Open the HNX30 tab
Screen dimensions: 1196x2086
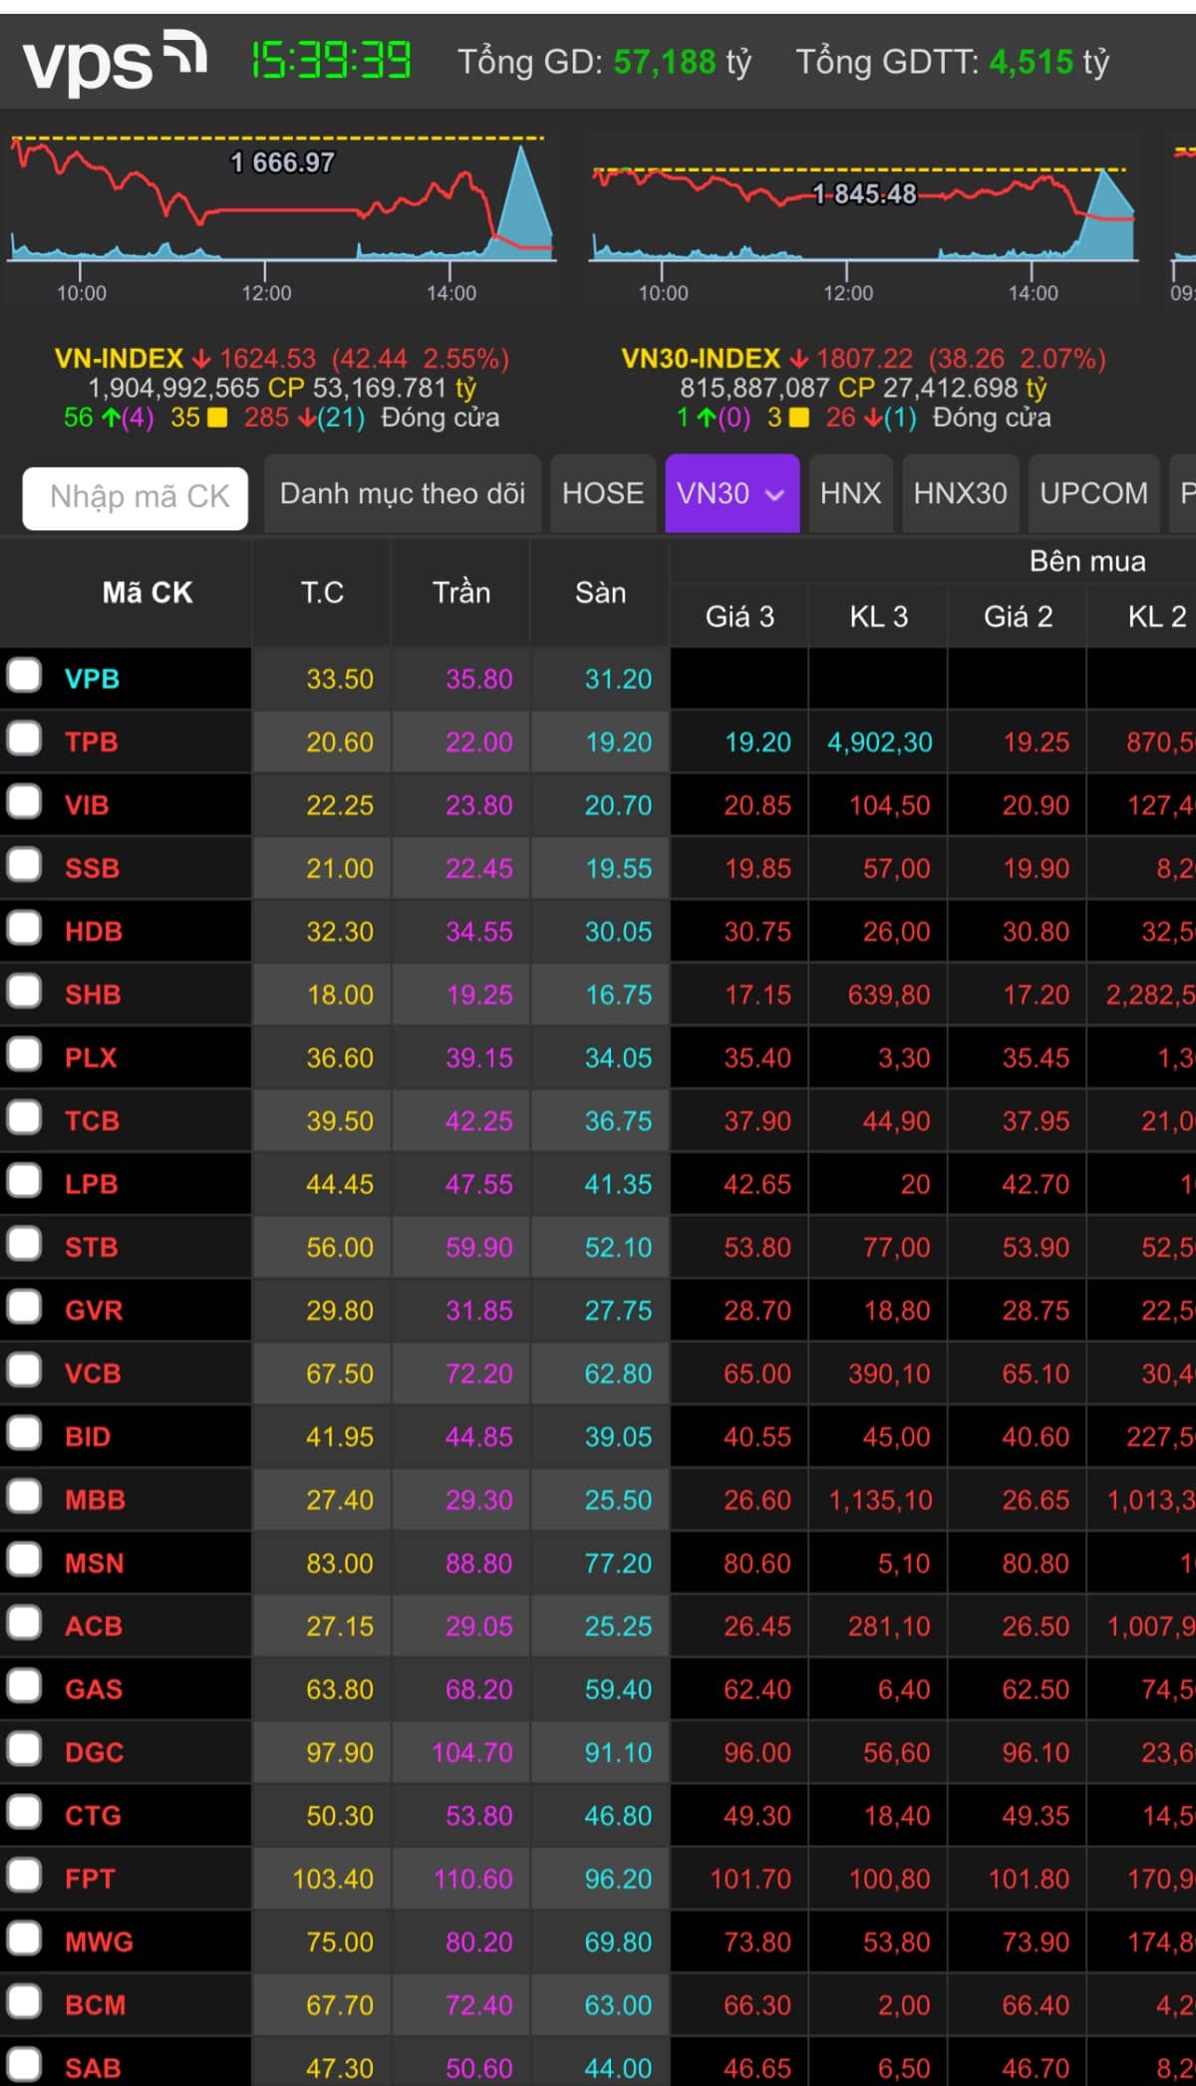tap(960, 493)
